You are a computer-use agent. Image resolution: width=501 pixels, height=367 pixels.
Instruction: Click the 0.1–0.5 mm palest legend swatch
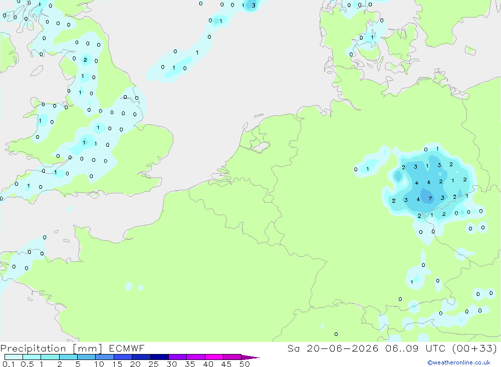coord(14,357)
